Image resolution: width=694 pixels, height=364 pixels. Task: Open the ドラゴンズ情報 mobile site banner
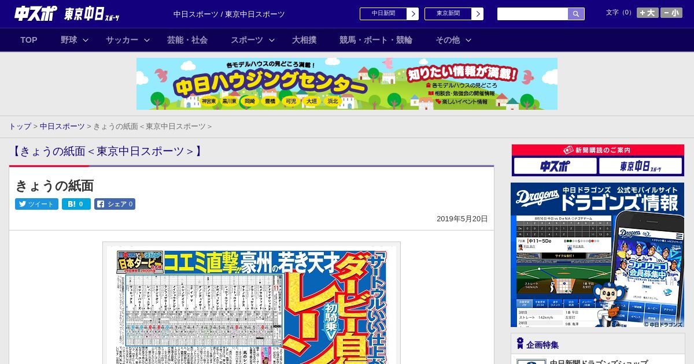597,255
